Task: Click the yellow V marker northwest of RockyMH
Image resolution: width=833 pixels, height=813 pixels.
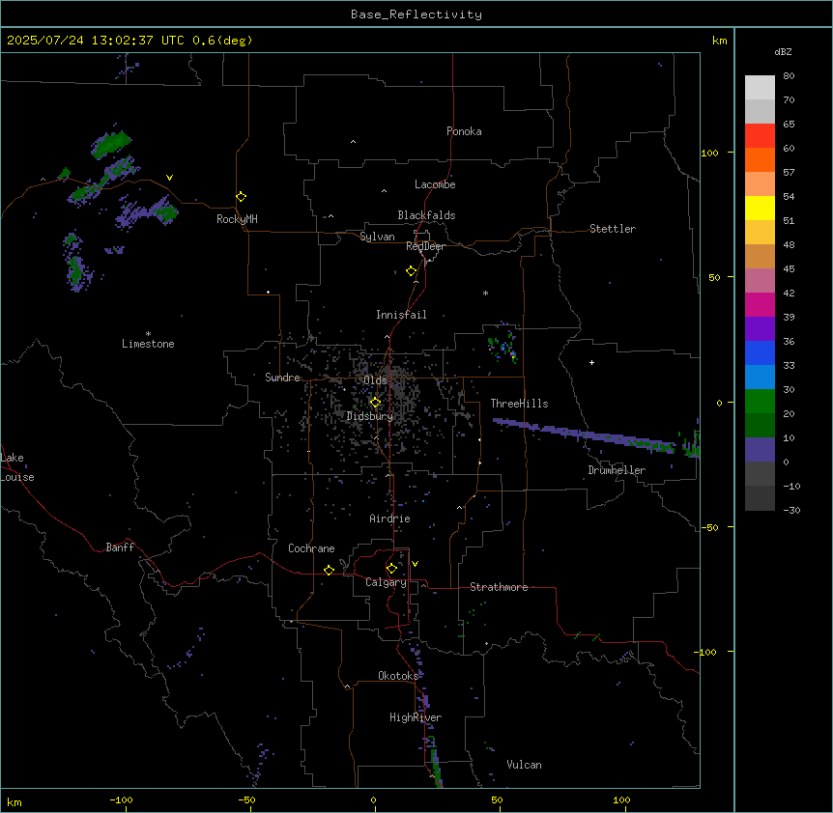Action: coord(169,178)
